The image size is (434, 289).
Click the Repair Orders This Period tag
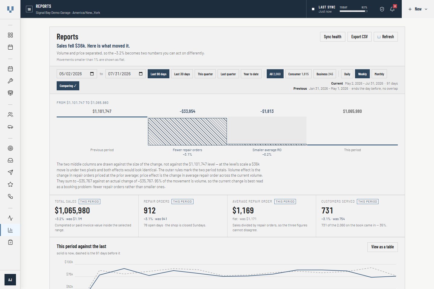pyautogui.click(x=182, y=202)
